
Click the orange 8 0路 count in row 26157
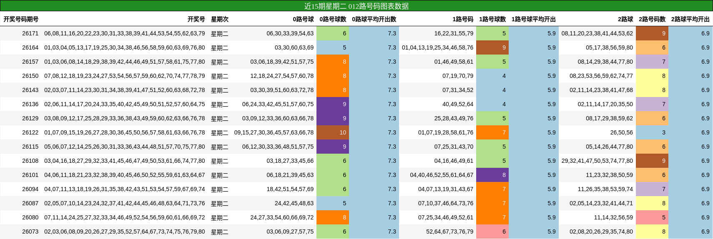tap(333, 62)
